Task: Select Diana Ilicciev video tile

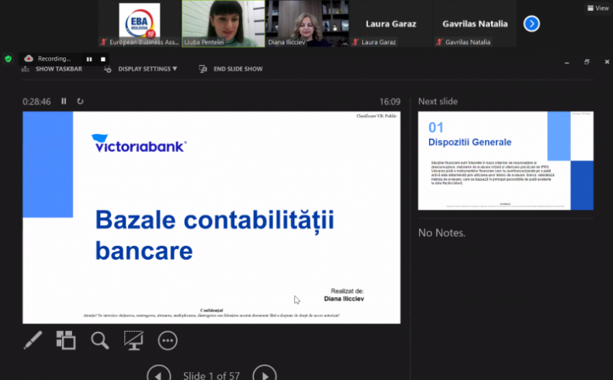Action: pos(307,23)
